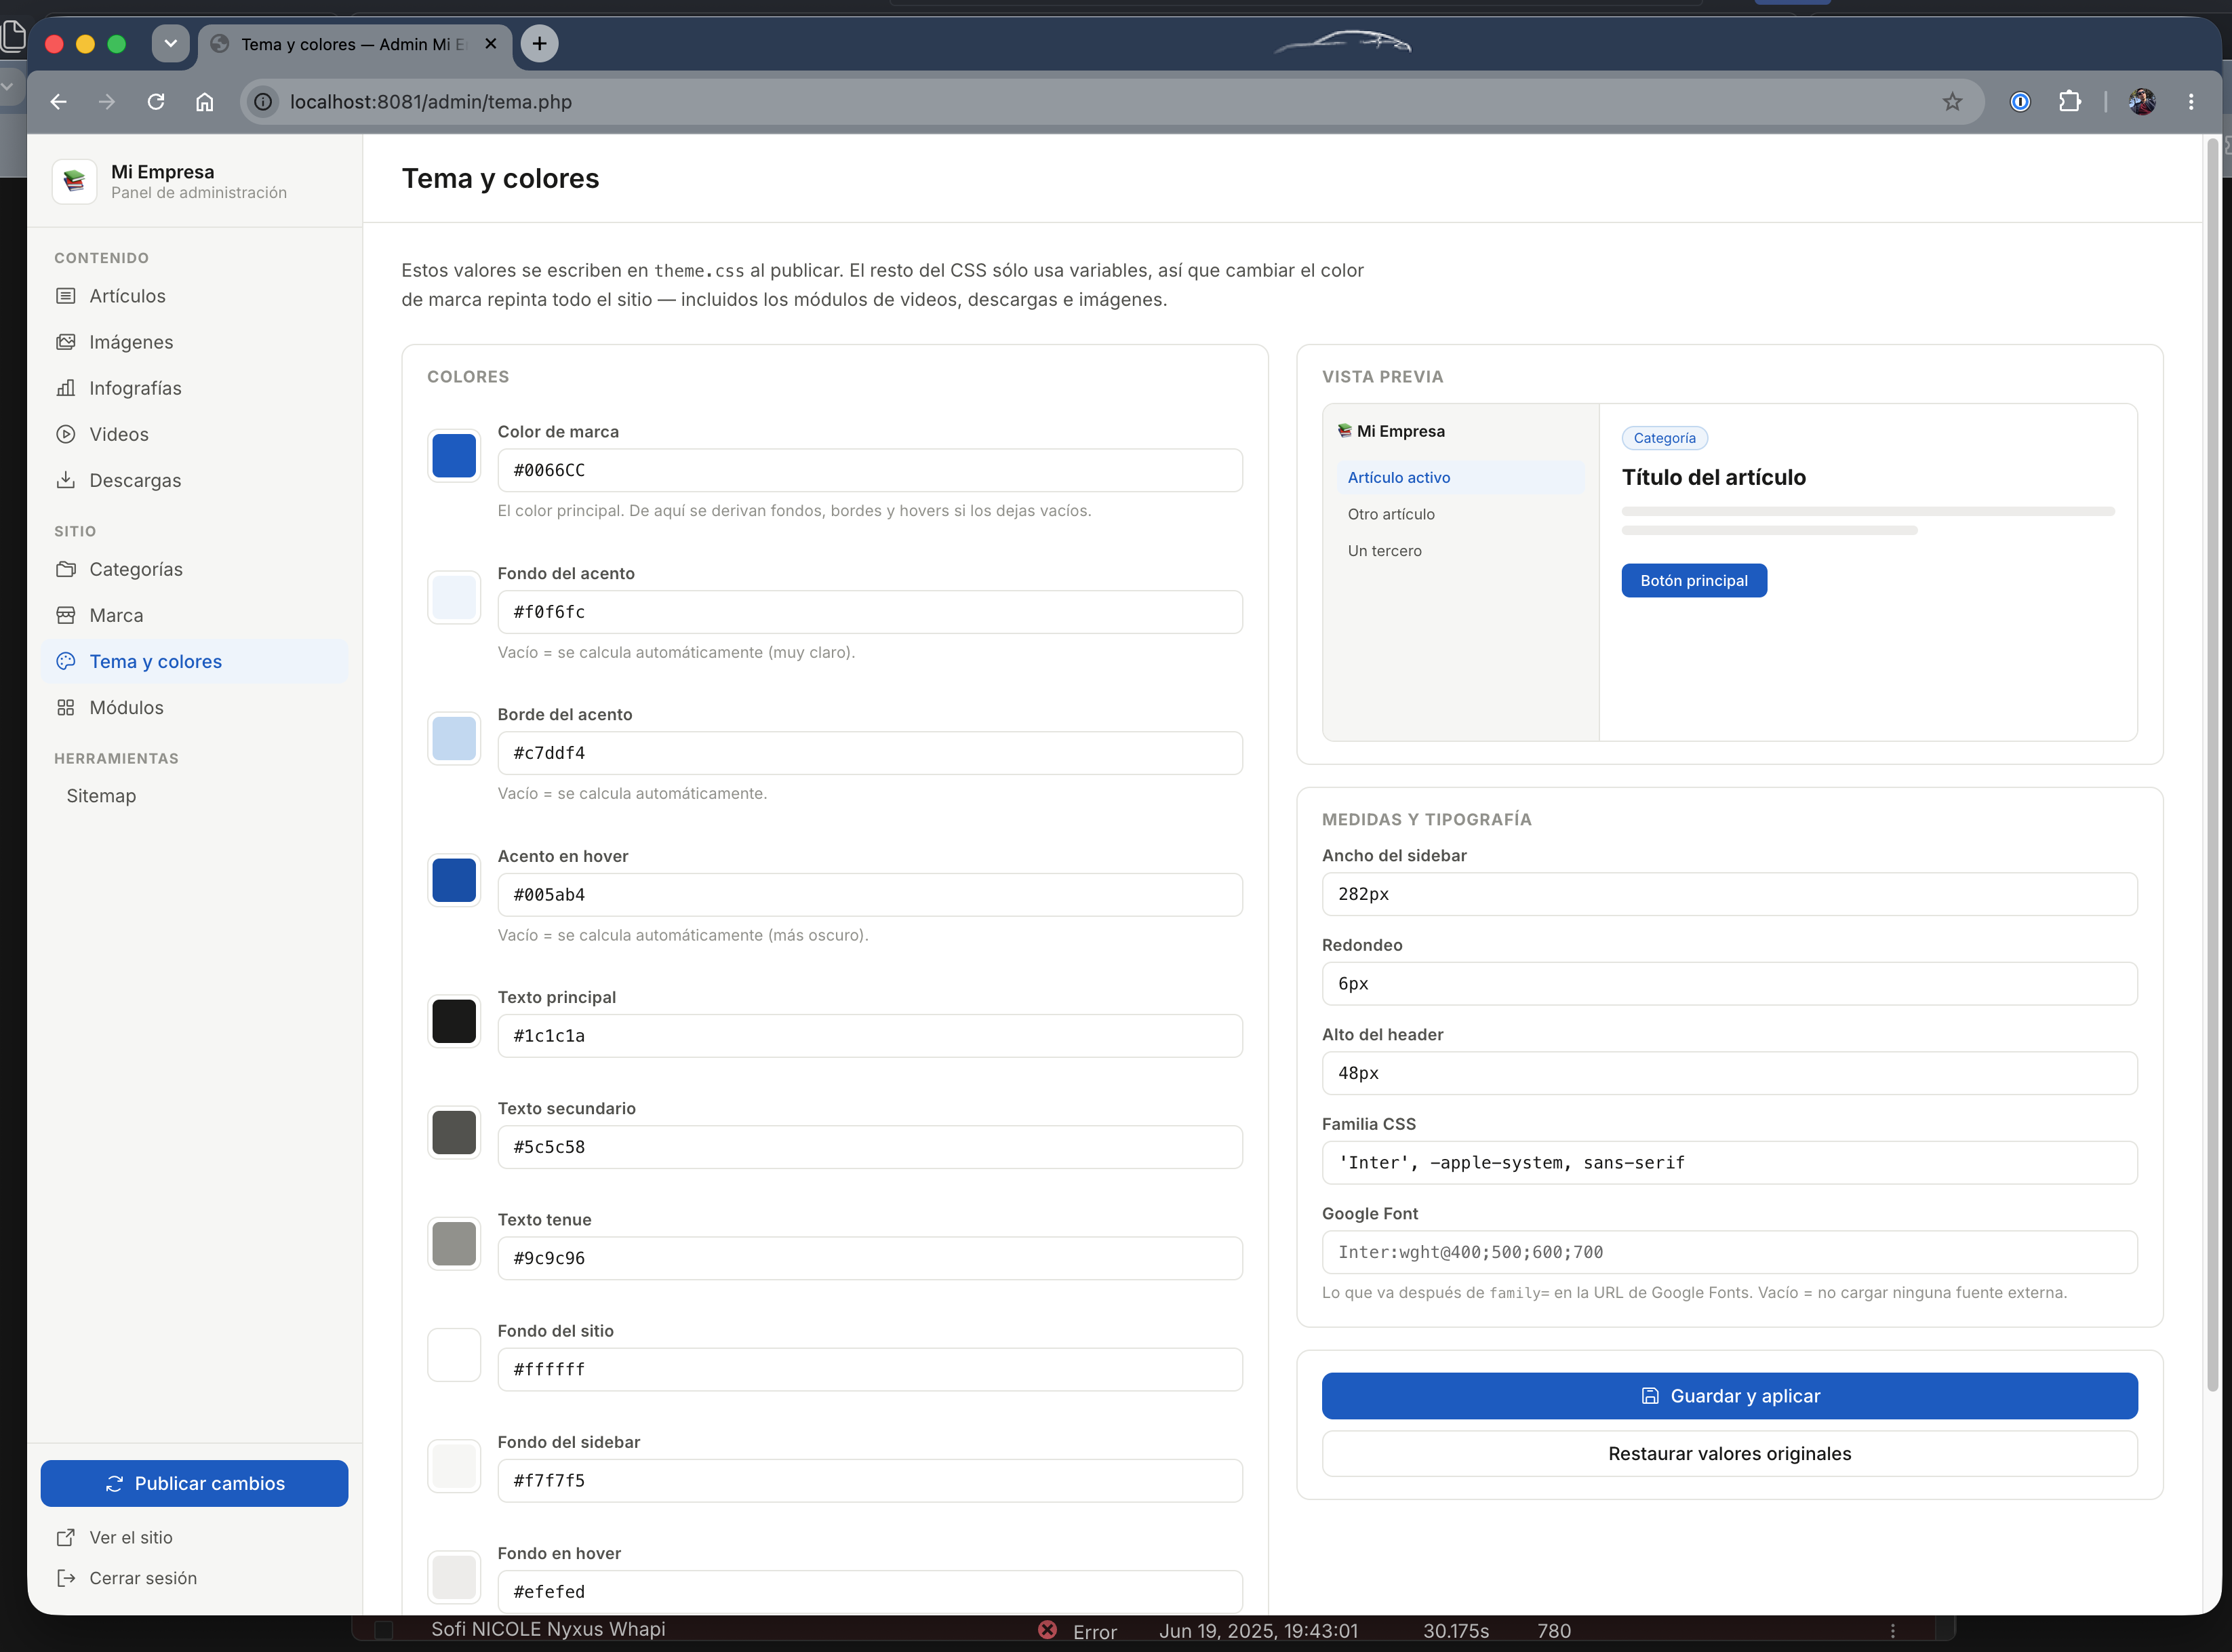This screenshot has width=2232, height=1652.
Task: Open the Texto tenue color swatch
Action: click(x=454, y=1244)
